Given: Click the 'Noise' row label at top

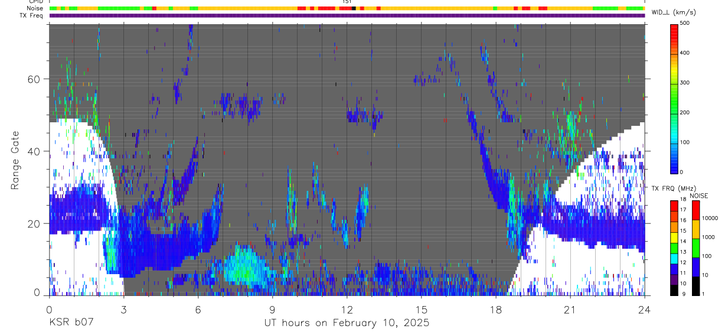Looking at the screenshot, I should click(36, 8).
